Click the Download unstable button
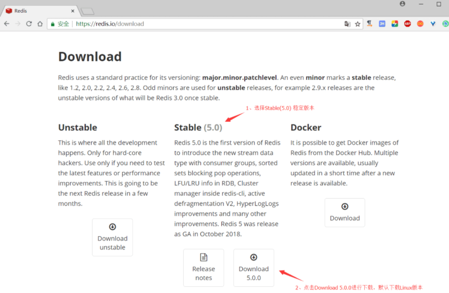The width and height of the screenshot is (449, 293). tap(113, 237)
